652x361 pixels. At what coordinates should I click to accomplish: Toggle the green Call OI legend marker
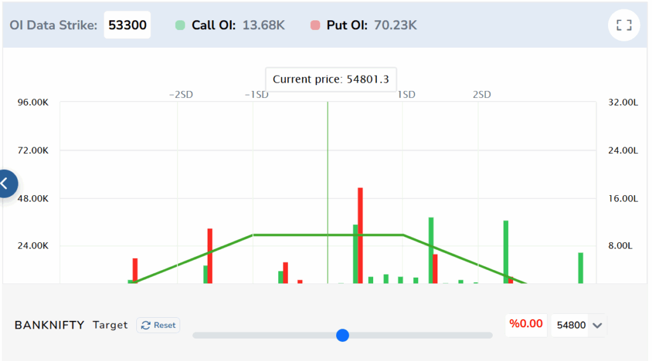pos(180,25)
